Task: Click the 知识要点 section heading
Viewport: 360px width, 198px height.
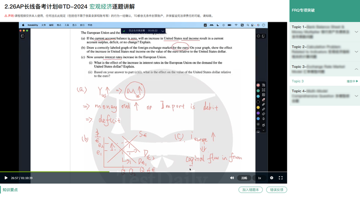Action: [x=10, y=190]
